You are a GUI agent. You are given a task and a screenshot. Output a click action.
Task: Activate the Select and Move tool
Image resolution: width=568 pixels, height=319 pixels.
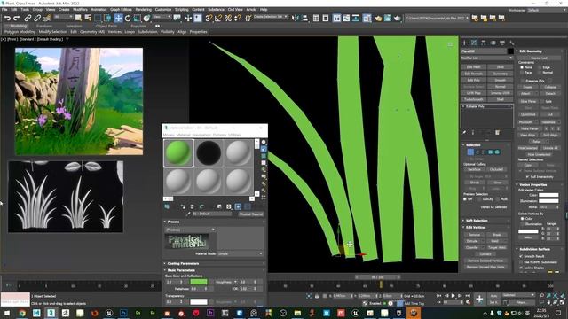coord(118,18)
